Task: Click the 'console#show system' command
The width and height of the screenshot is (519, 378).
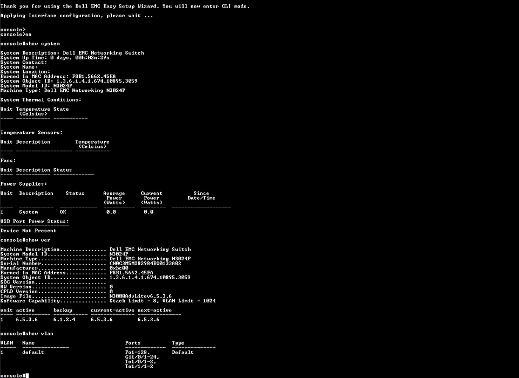Action: coord(30,44)
